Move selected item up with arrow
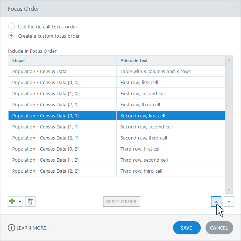241x241 pixels. [x=216, y=202]
